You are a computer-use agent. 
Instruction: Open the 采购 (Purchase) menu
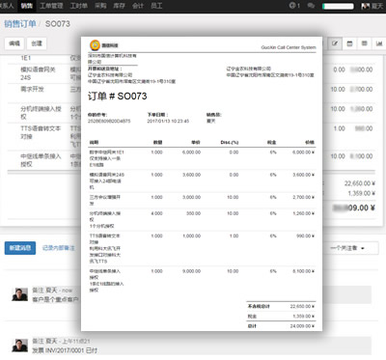point(100,6)
